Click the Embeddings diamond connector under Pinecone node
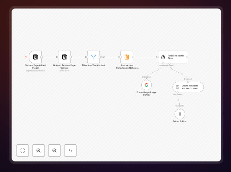 pyautogui.click(x=163, y=63)
